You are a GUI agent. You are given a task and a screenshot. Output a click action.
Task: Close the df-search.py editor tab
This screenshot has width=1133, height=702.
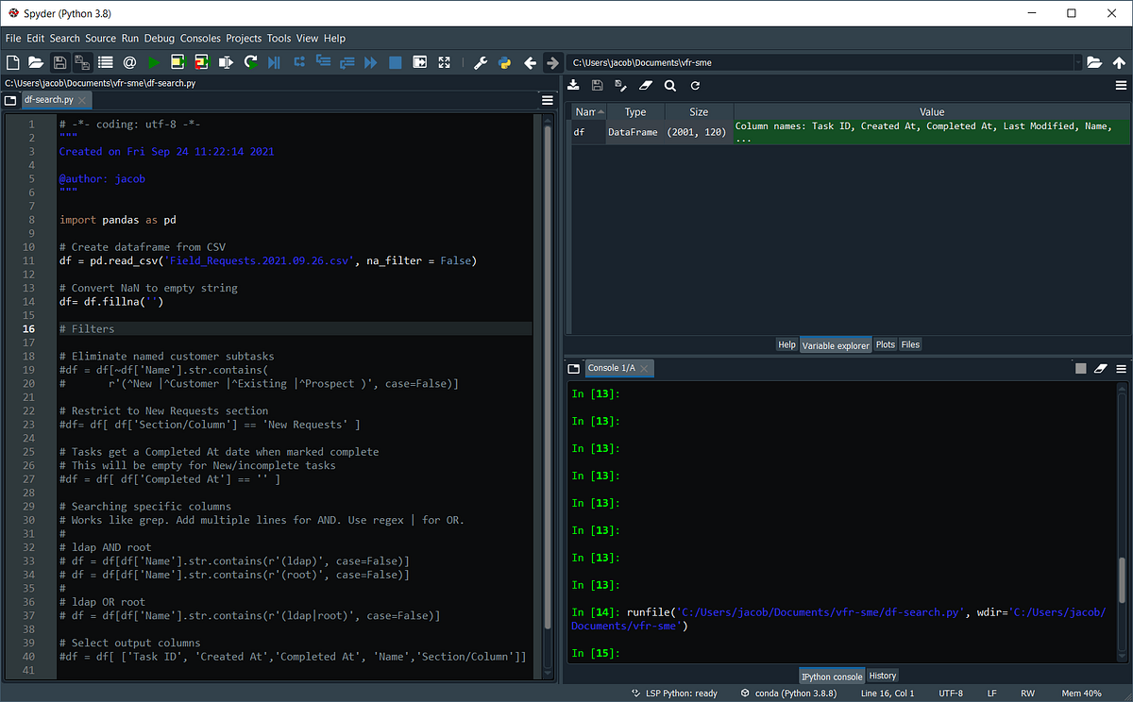click(x=82, y=100)
